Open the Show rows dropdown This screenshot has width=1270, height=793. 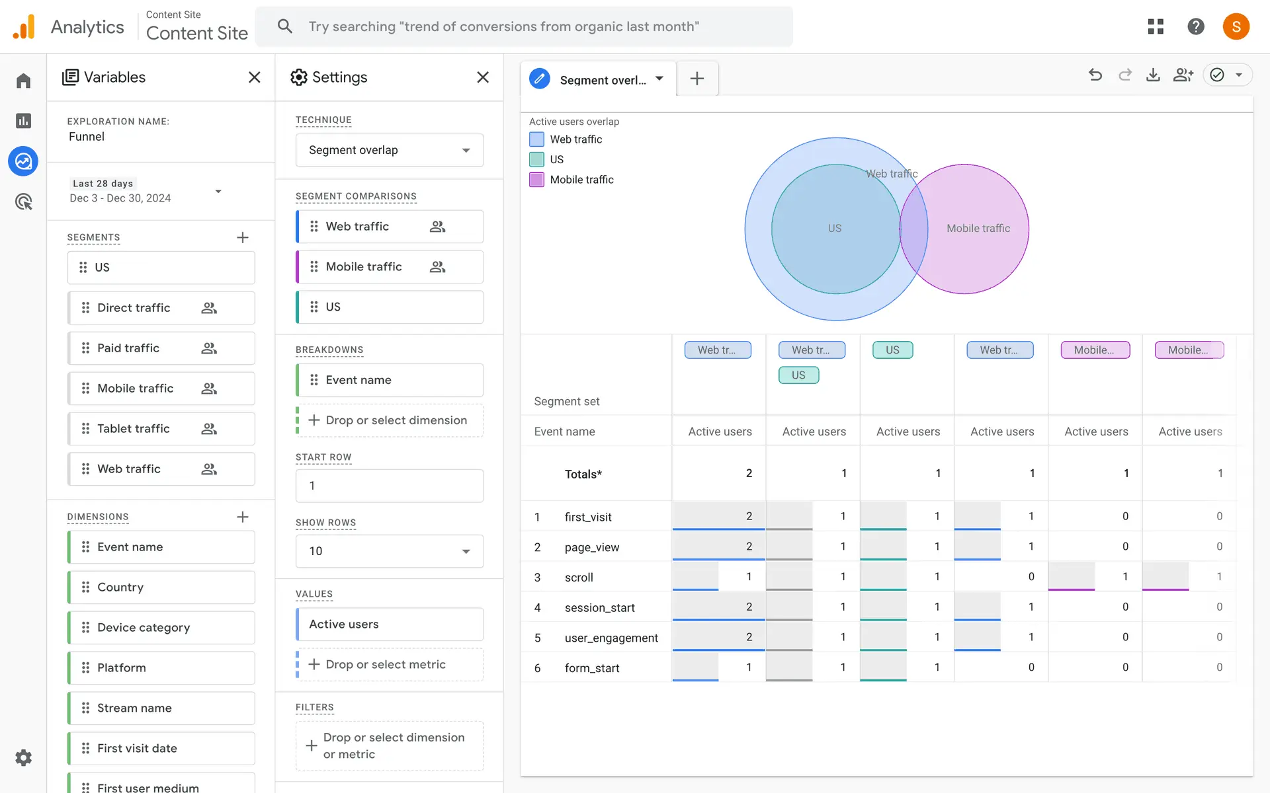(x=389, y=551)
